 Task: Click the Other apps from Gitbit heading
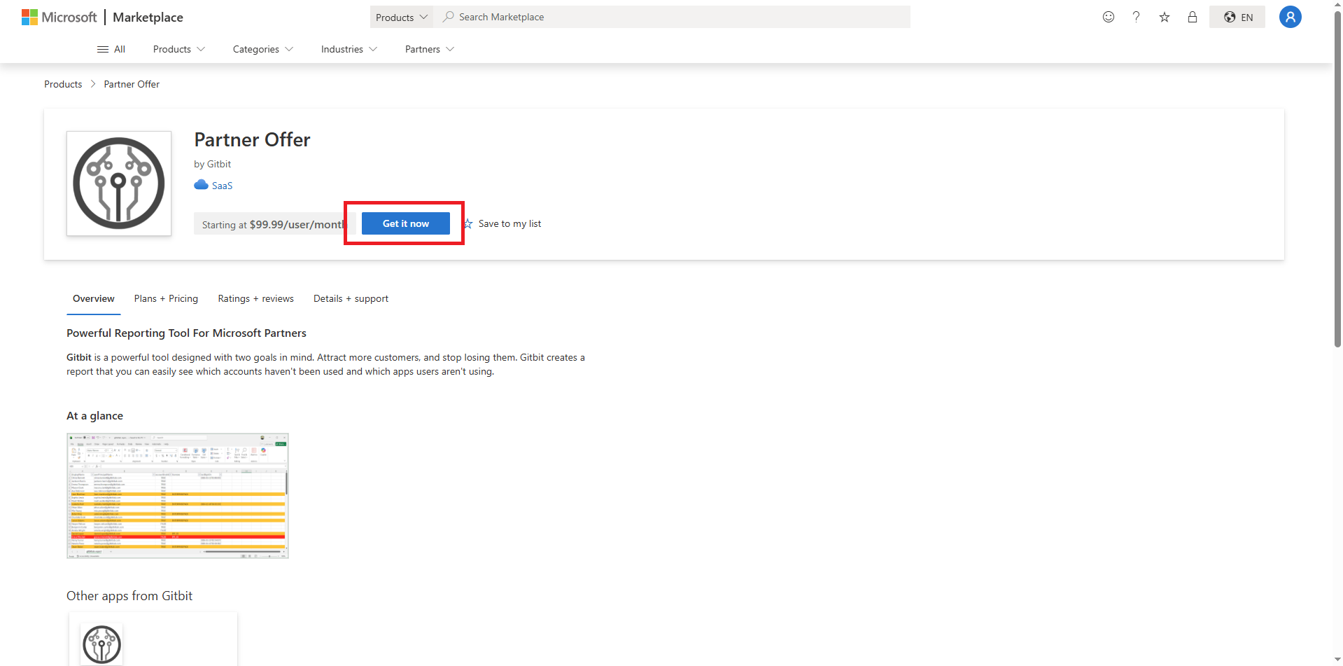click(x=129, y=596)
